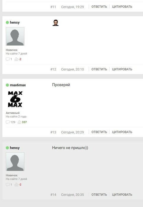Click the rating bars icon next to 337
This screenshot has height=207, width=143.
tap(19, 122)
